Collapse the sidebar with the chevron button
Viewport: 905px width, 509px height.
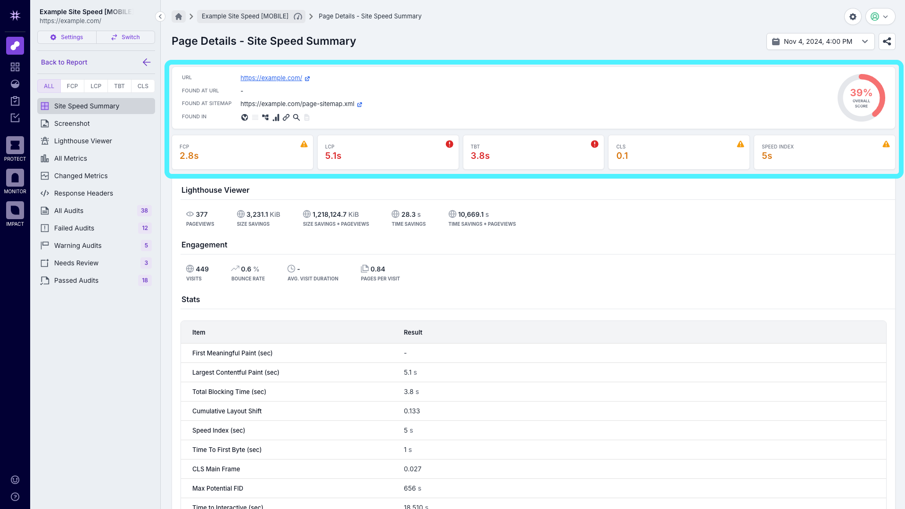point(160,16)
